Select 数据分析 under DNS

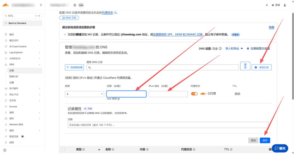tap(14, 77)
